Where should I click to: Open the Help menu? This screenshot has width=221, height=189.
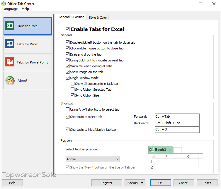click(x=25, y=9)
